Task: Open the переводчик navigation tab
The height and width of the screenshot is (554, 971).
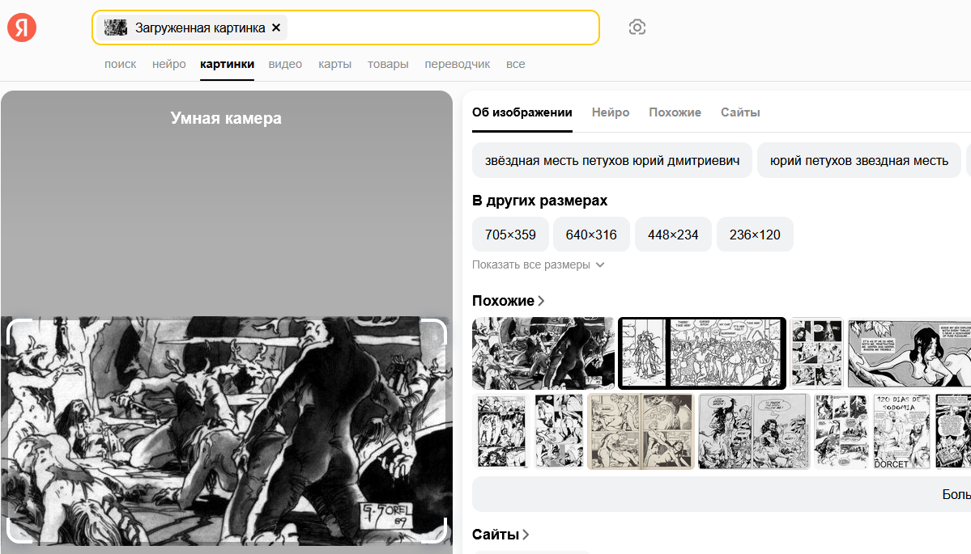Action: click(458, 65)
